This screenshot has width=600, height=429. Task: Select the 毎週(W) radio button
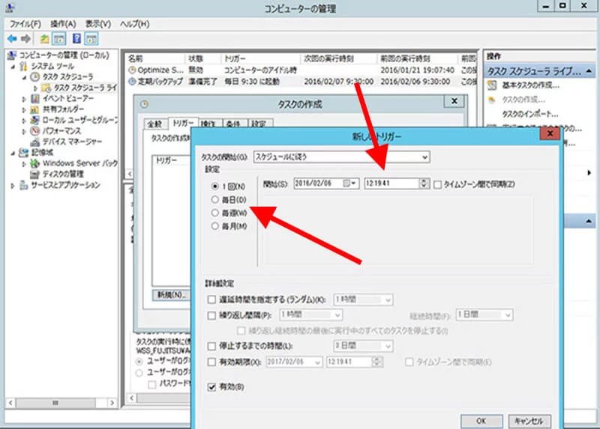pyautogui.click(x=215, y=213)
